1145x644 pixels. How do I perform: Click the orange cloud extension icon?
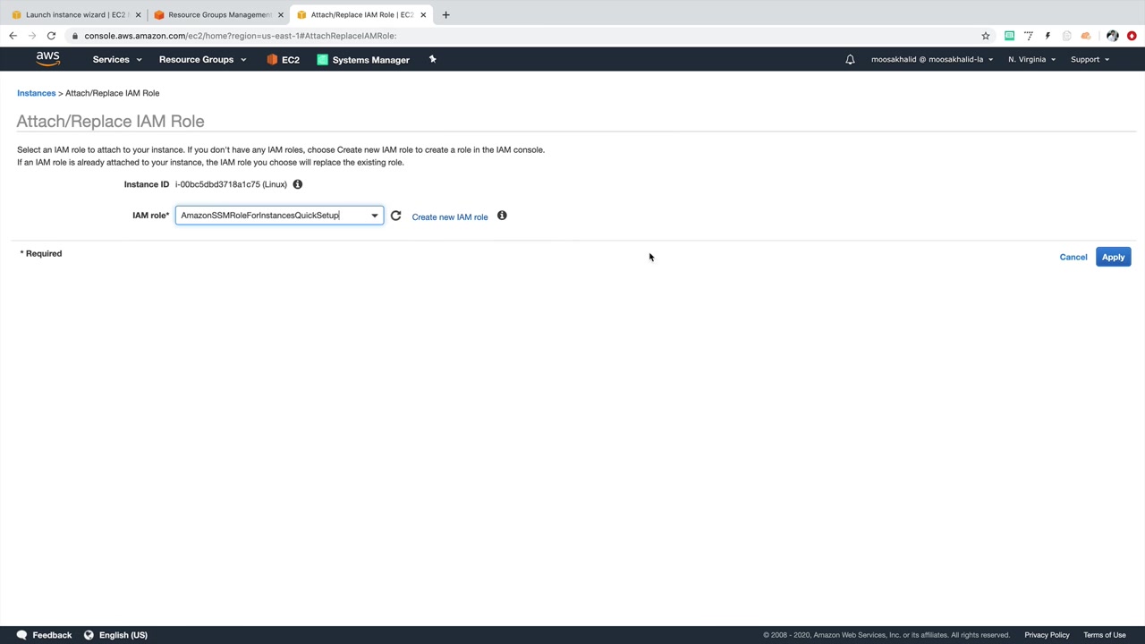[x=1086, y=36]
